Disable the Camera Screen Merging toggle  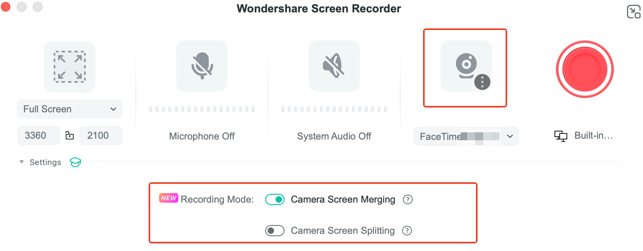point(275,199)
